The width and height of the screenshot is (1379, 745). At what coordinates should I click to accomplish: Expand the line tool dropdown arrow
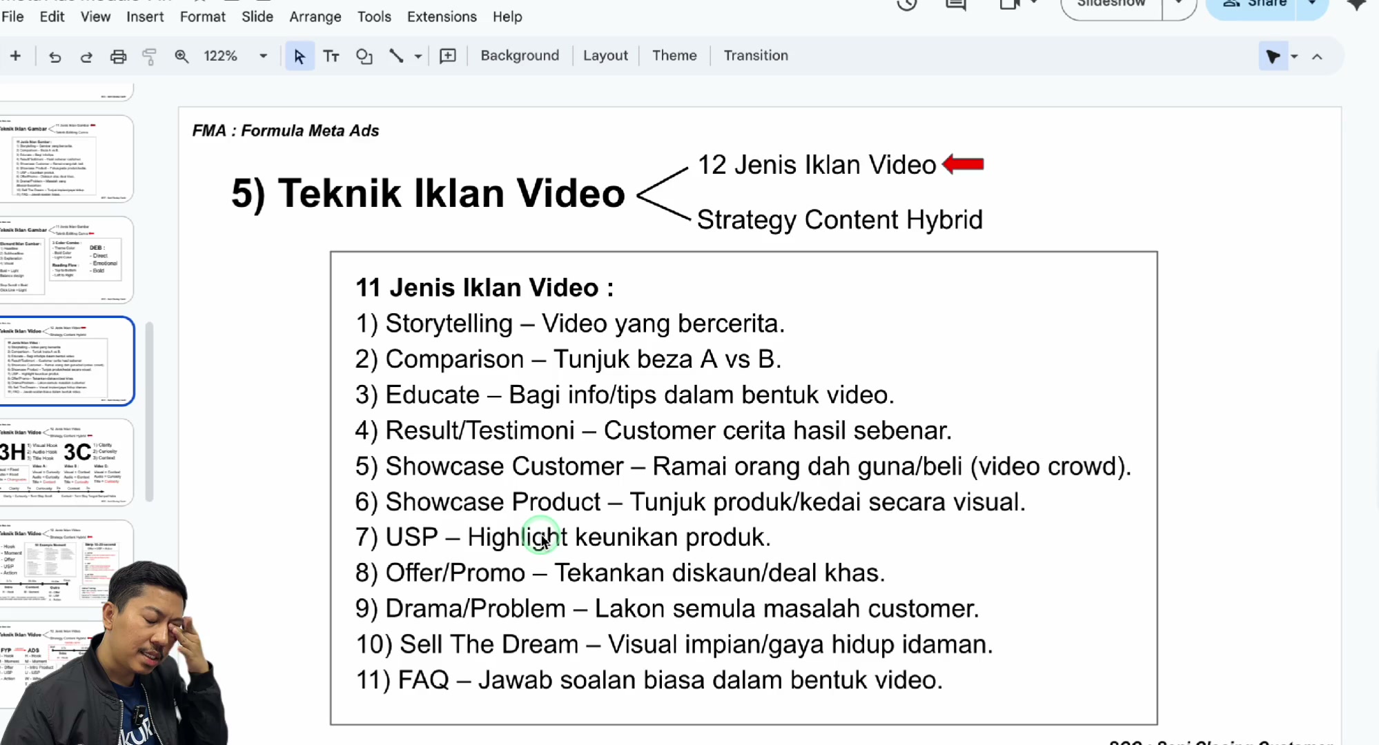click(x=418, y=57)
